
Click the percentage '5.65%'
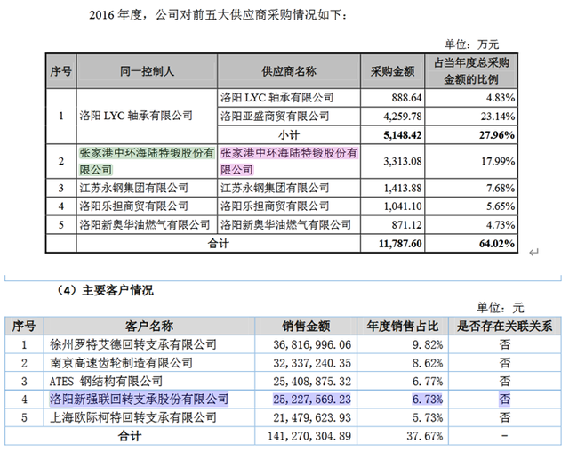pos(501,206)
